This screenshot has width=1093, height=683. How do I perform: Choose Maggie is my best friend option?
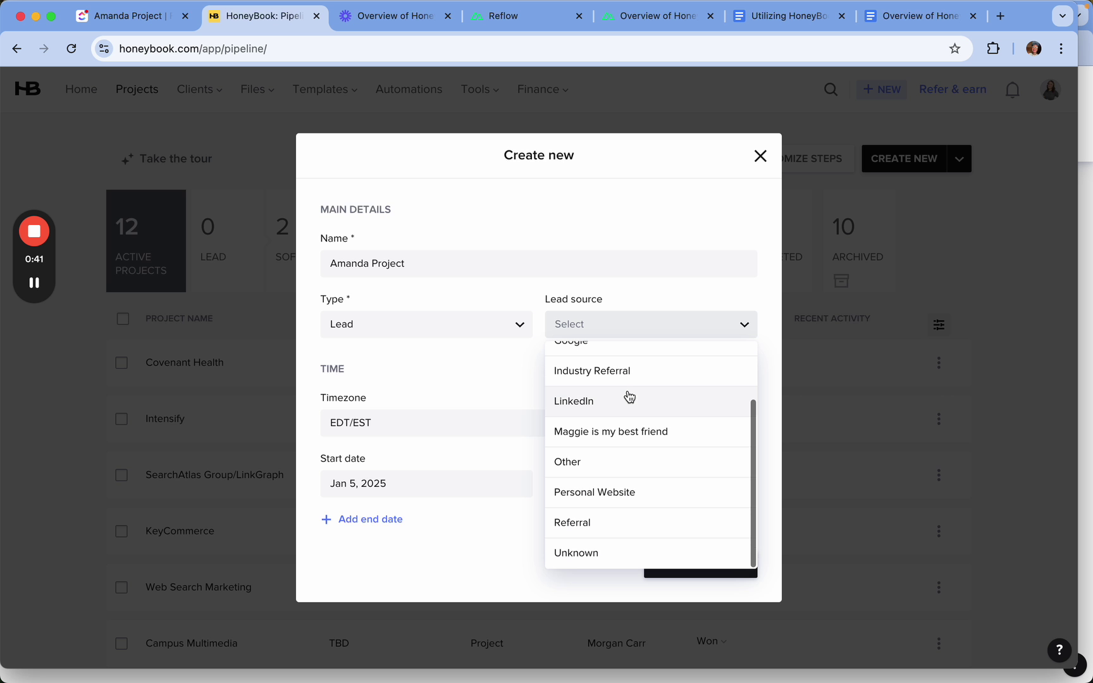tap(648, 432)
